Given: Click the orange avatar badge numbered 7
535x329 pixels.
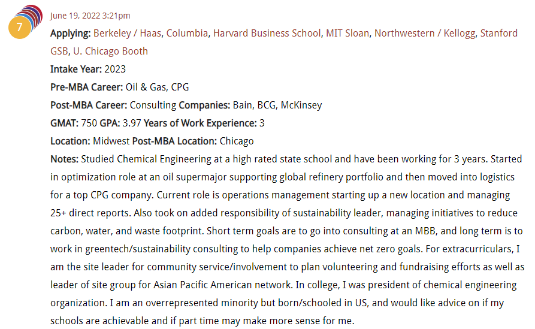Looking at the screenshot, I should [19, 28].
